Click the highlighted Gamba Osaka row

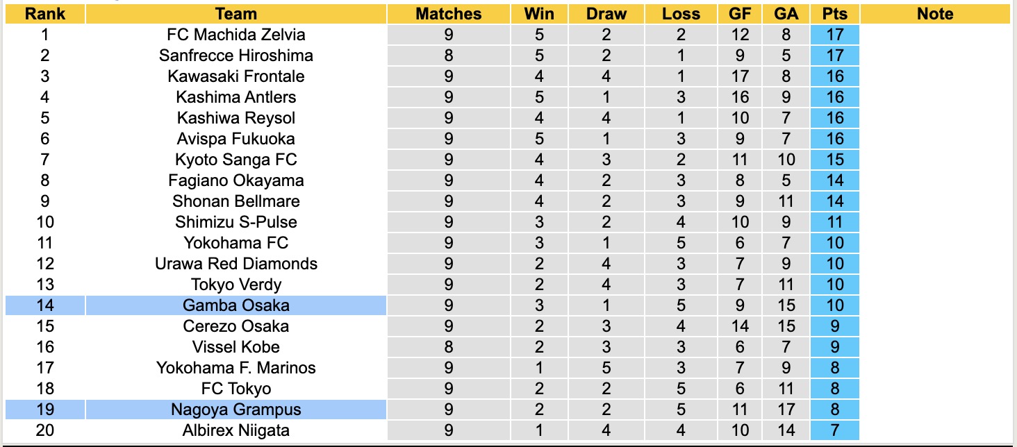(x=236, y=305)
